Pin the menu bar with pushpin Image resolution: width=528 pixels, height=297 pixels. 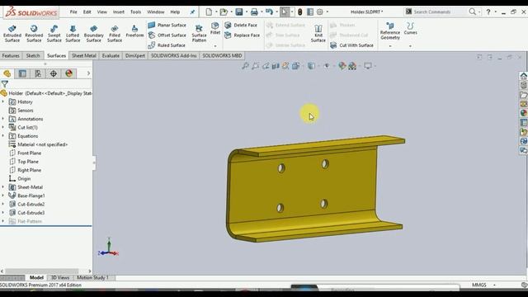pyautogui.click(x=192, y=12)
